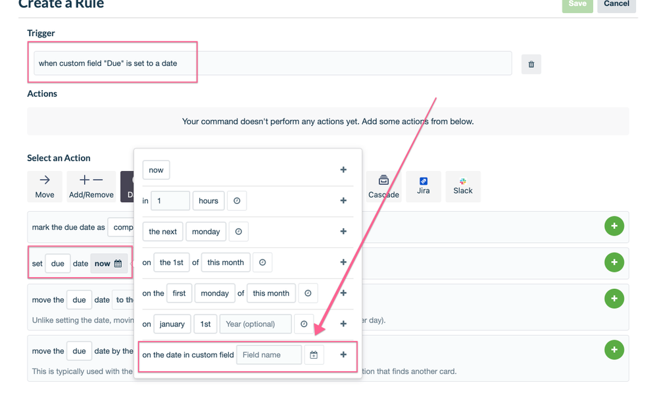This screenshot has width=657, height=408.
Task: Change 'monday' in the first monday row
Action: click(x=214, y=293)
